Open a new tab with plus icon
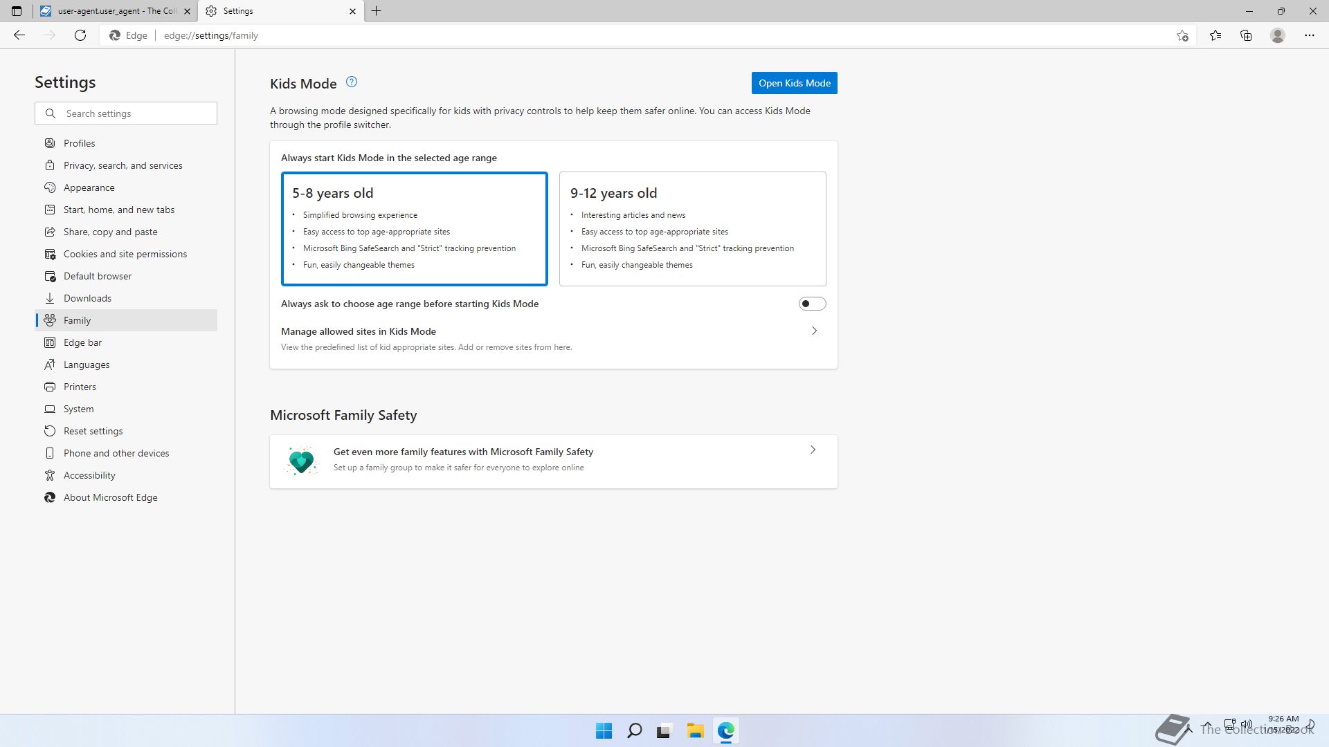The width and height of the screenshot is (1329, 747). [x=377, y=11]
